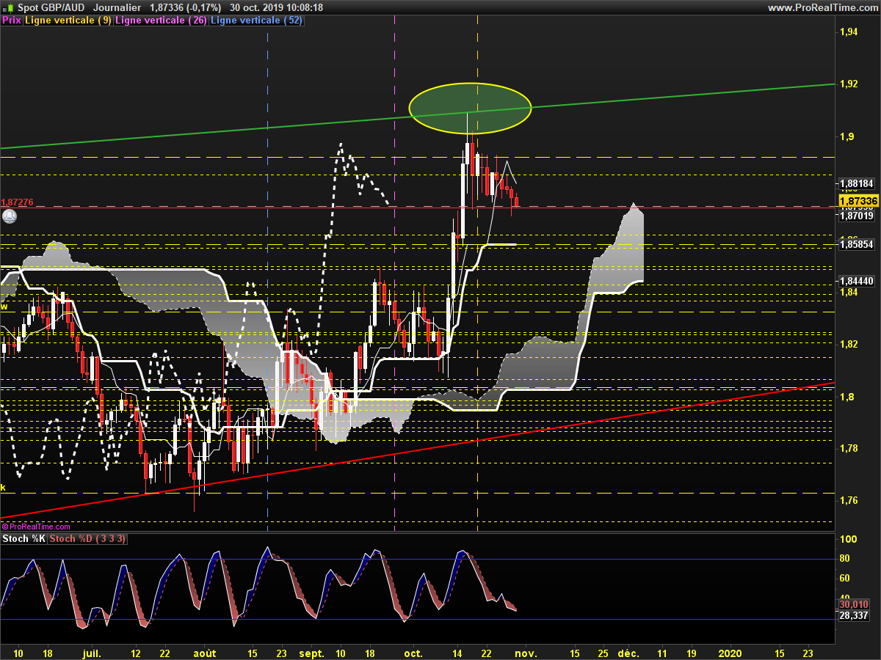Select the Ligne verticale (9) label

(68, 21)
